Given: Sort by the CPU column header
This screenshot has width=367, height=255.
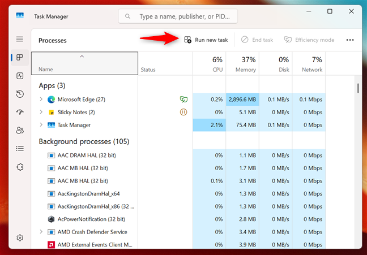Looking at the screenshot, I should point(209,63).
